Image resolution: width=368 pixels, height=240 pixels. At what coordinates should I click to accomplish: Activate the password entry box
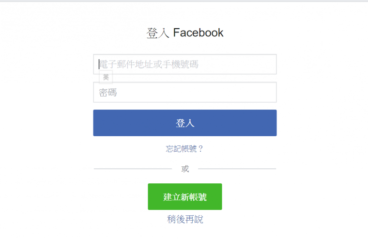pos(185,92)
